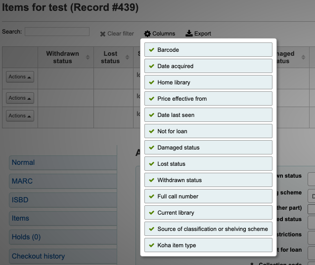Open the first row Actions dropdown
Screen dimensions: 315x265
20,77
